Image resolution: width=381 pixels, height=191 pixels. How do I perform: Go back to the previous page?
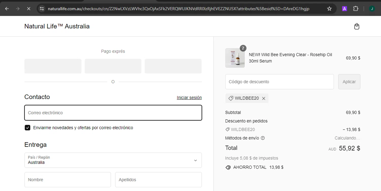[7, 9]
